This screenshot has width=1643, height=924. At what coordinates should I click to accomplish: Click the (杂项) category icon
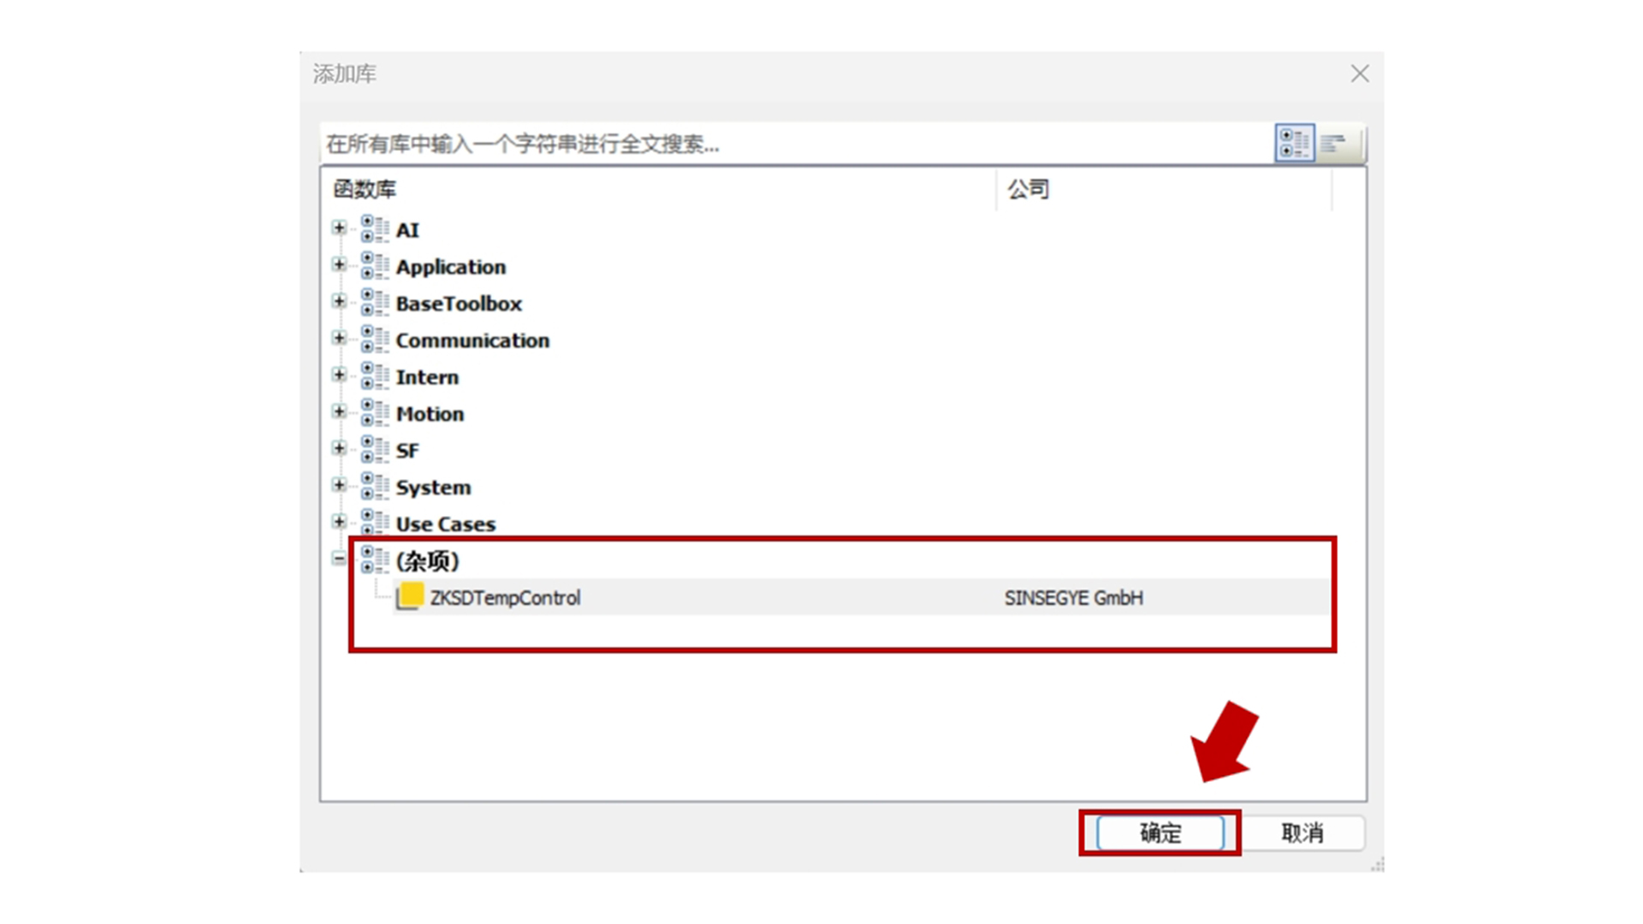[374, 560]
